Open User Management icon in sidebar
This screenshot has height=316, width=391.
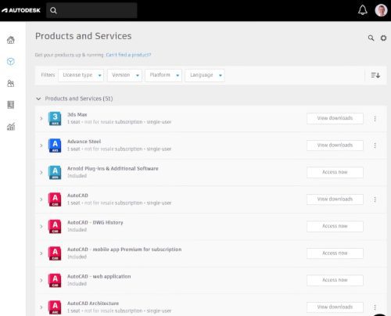[11, 83]
